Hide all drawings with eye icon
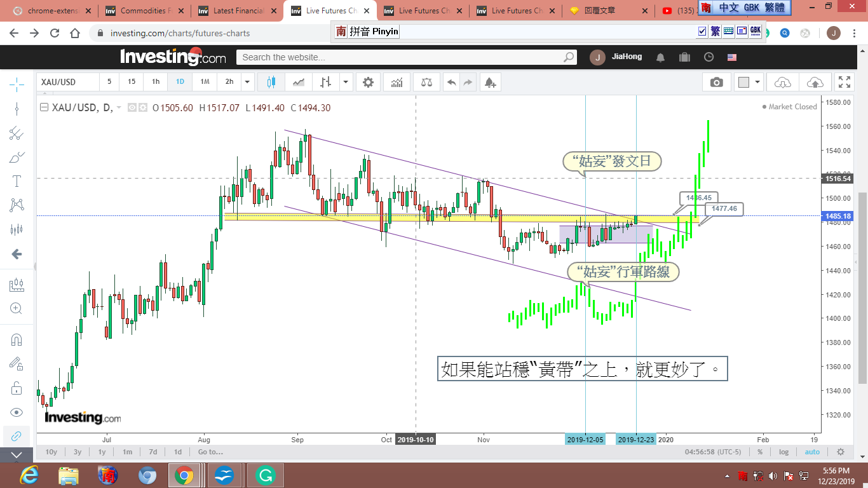The width and height of the screenshot is (868, 488). [x=17, y=412]
